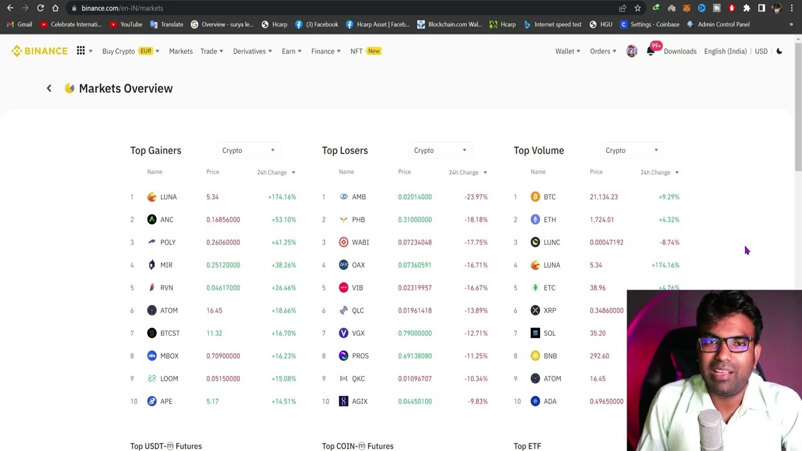The height and width of the screenshot is (451, 802).
Task: Click the AMB coin icon
Action: [343, 197]
